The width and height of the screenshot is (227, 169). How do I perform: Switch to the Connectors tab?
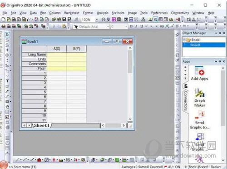point(186,100)
